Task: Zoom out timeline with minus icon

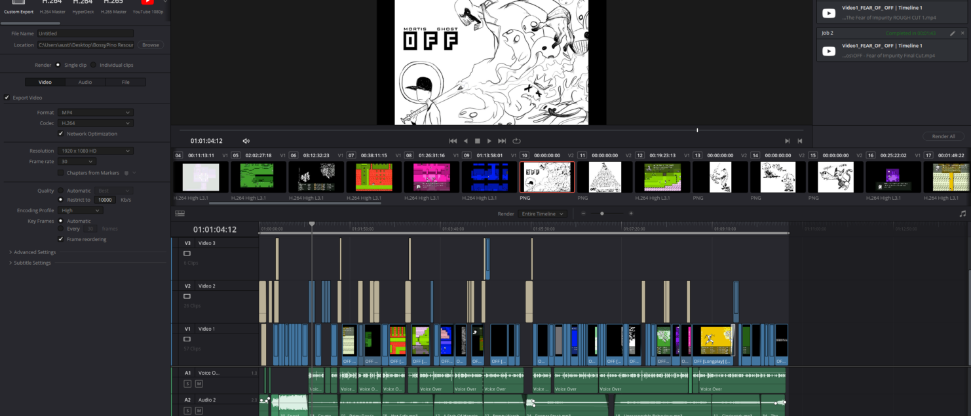Action: [x=584, y=214]
